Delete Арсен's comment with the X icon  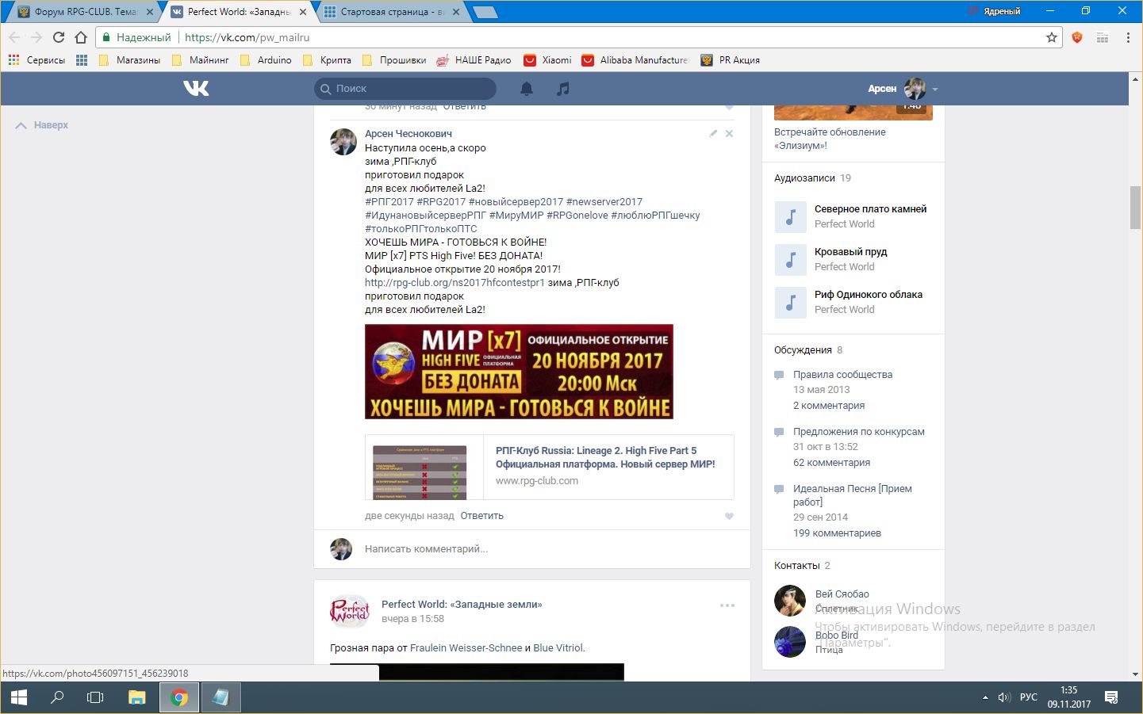click(x=730, y=134)
